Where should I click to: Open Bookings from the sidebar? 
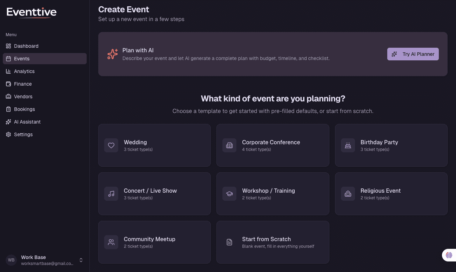coord(25,109)
